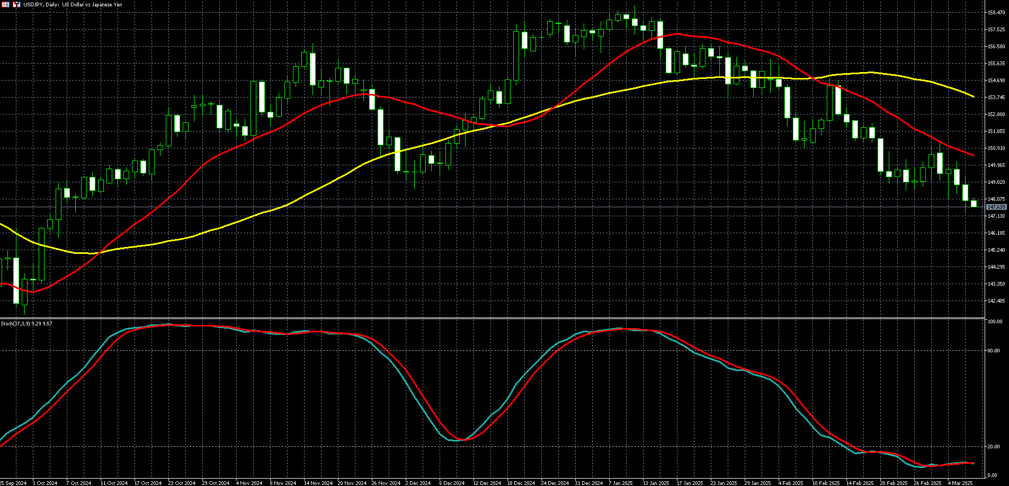Click the Depth of Market icon in chart header
The width and height of the screenshot is (1009, 486).
point(5,4)
